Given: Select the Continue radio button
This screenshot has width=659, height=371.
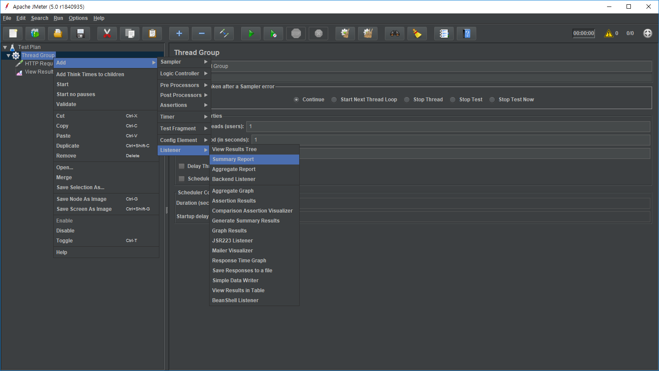Looking at the screenshot, I should [296, 100].
